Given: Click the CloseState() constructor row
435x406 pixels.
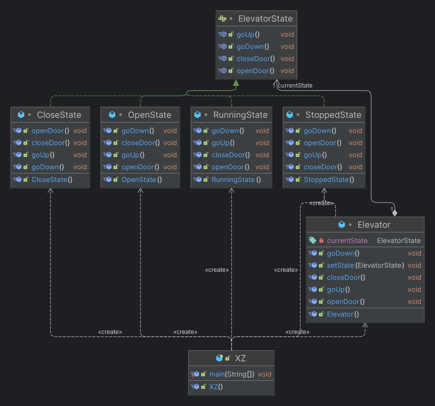Looking at the screenshot, I should click(50, 179).
